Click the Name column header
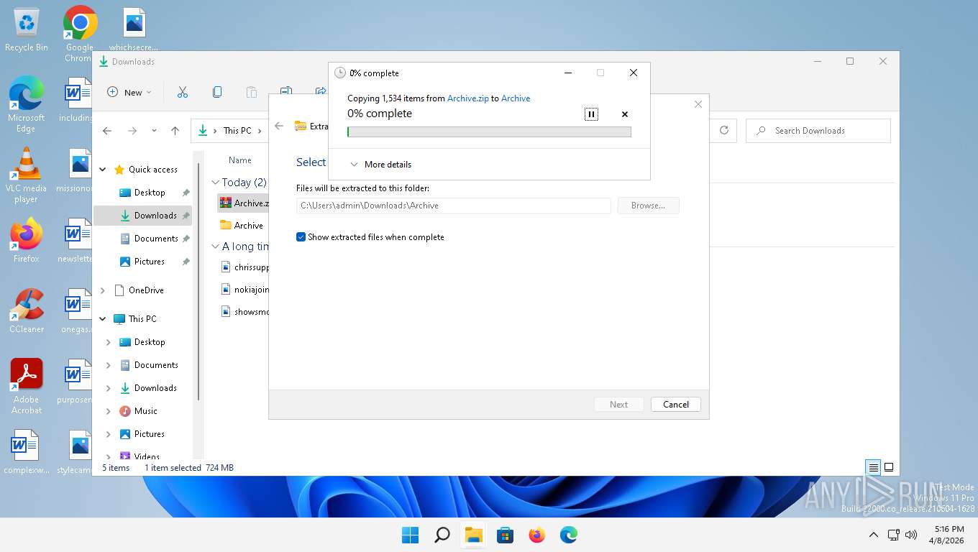 click(240, 160)
